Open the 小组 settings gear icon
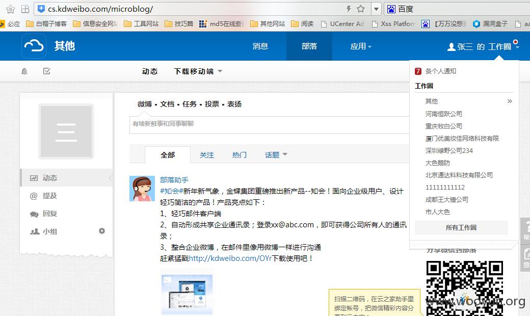 (102, 231)
